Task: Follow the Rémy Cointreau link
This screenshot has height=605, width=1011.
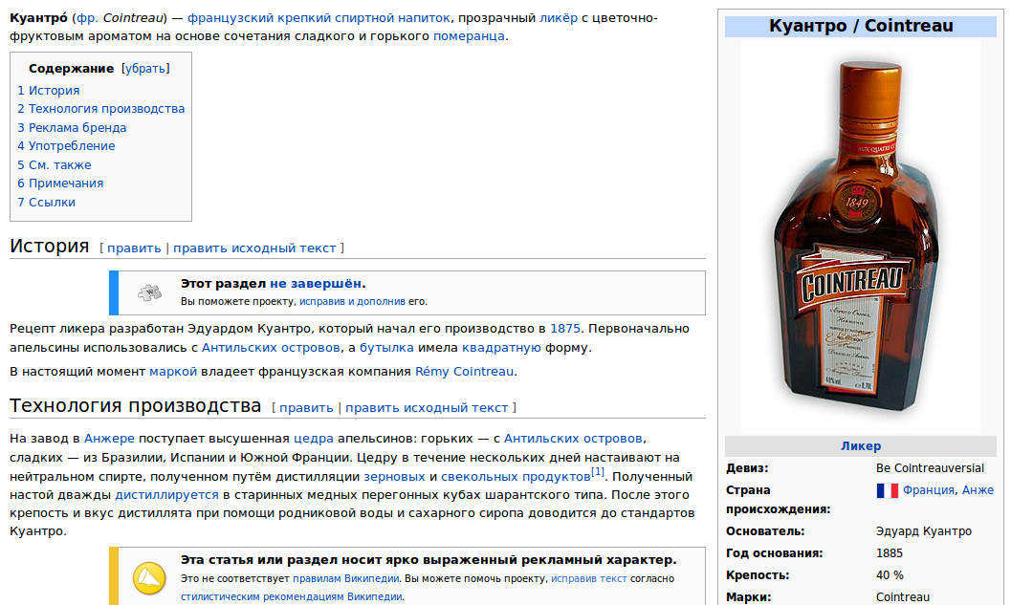Action: coord(464,372)
